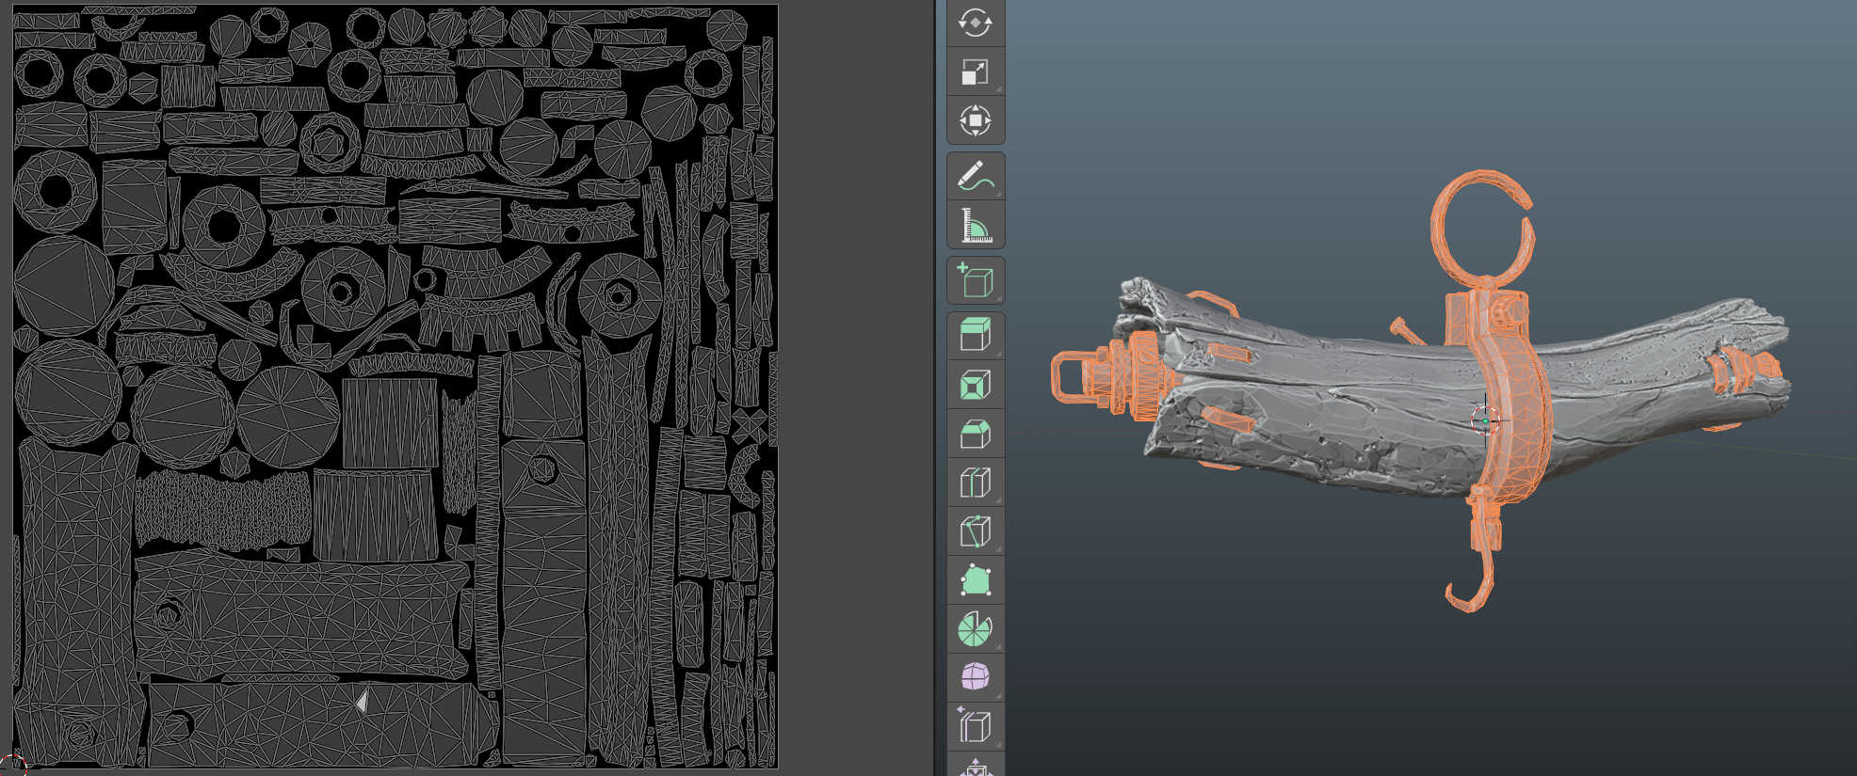Activate the Extrude Region tool

pyautogui.click(x=975, y=336)
